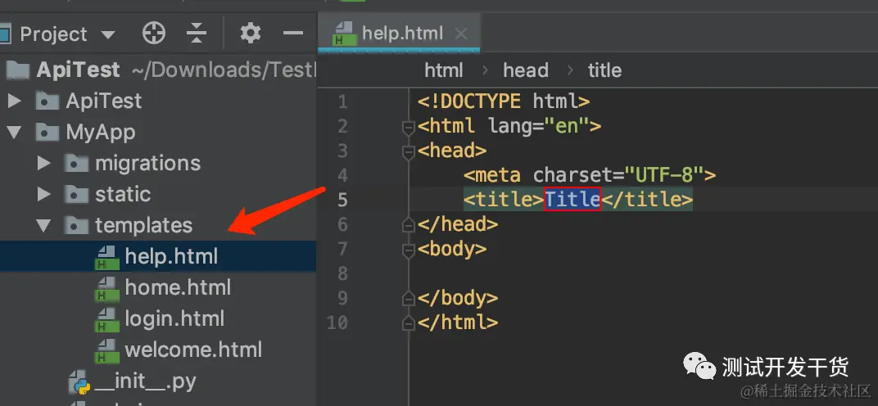This screenshot has width=878, height=406.
Task: Expand the ApiTest subfolder
Action: tap(15, 101)
